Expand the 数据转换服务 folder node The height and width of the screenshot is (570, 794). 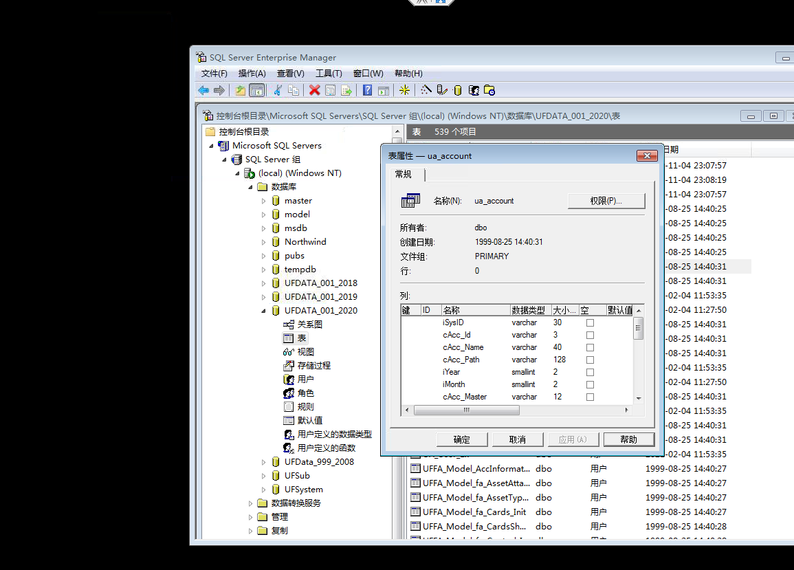coord(250,503)
